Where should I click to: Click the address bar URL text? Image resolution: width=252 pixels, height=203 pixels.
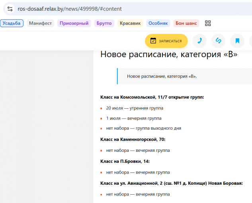click(70, 9)
